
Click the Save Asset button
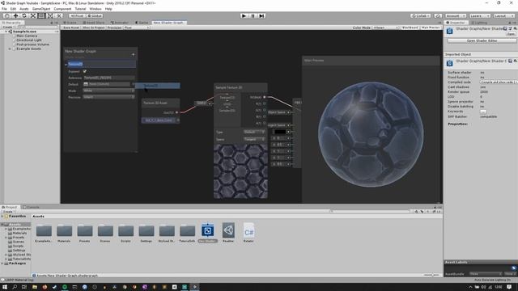[x=71, y=27]
